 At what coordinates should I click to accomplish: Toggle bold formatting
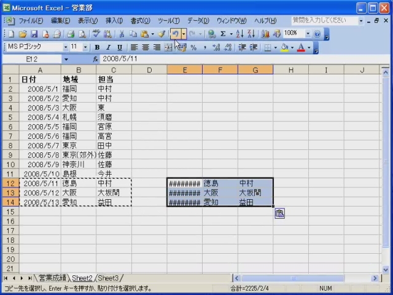pyautogui.click(x=96, y=47)
